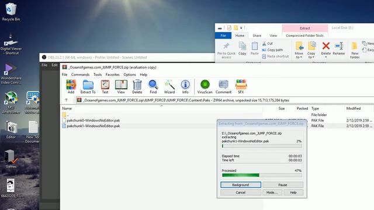This screenshot has width=374, height=210.
Task: Open WinRAR Help menu
Action: point(143,75)
